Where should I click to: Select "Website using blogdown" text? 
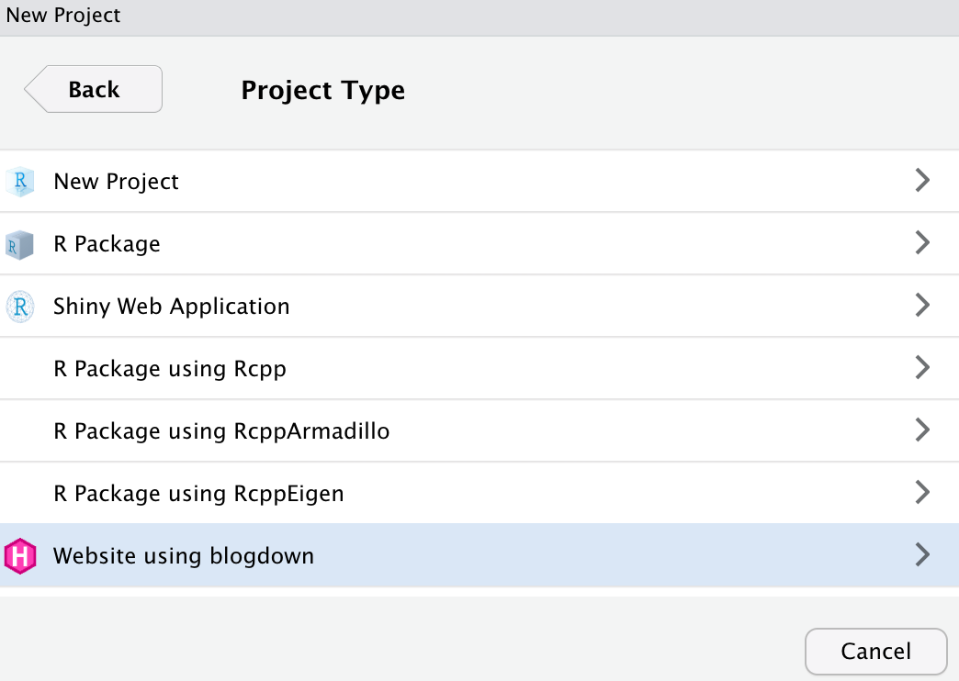(x=184, y=555)
